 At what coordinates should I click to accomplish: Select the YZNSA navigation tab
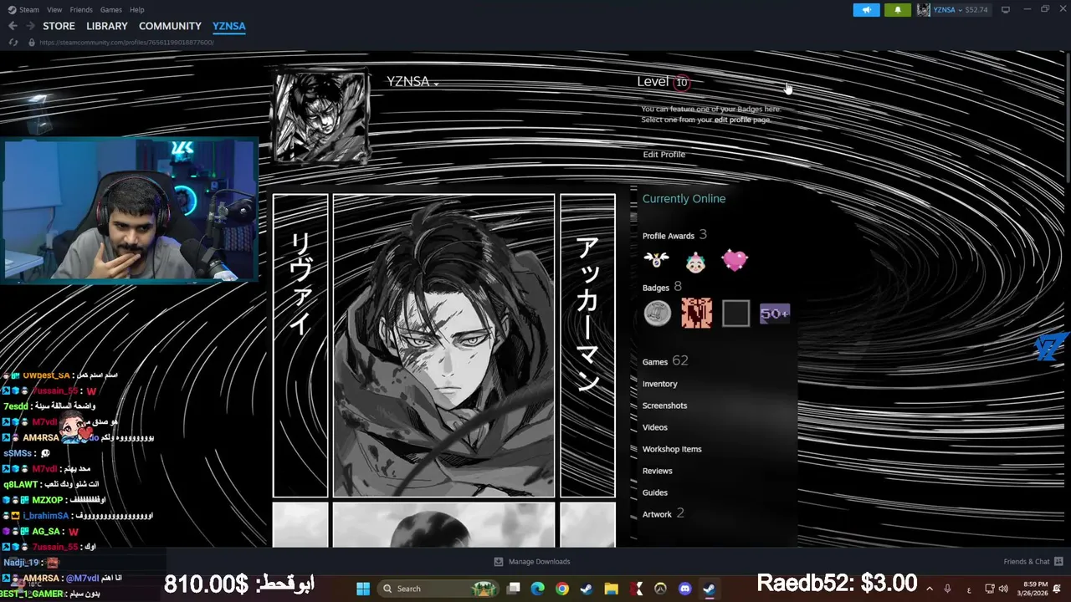point(229,26)
